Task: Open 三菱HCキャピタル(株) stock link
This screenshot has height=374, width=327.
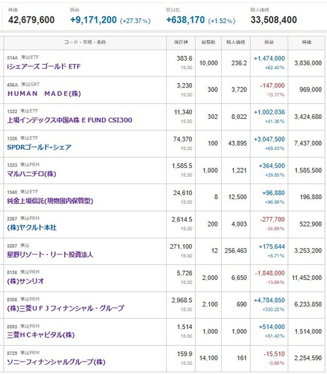Action: (41, 335)
